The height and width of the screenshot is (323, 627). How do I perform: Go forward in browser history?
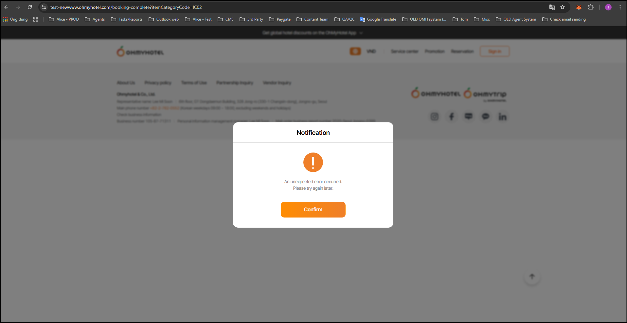(x=18, y=7)
